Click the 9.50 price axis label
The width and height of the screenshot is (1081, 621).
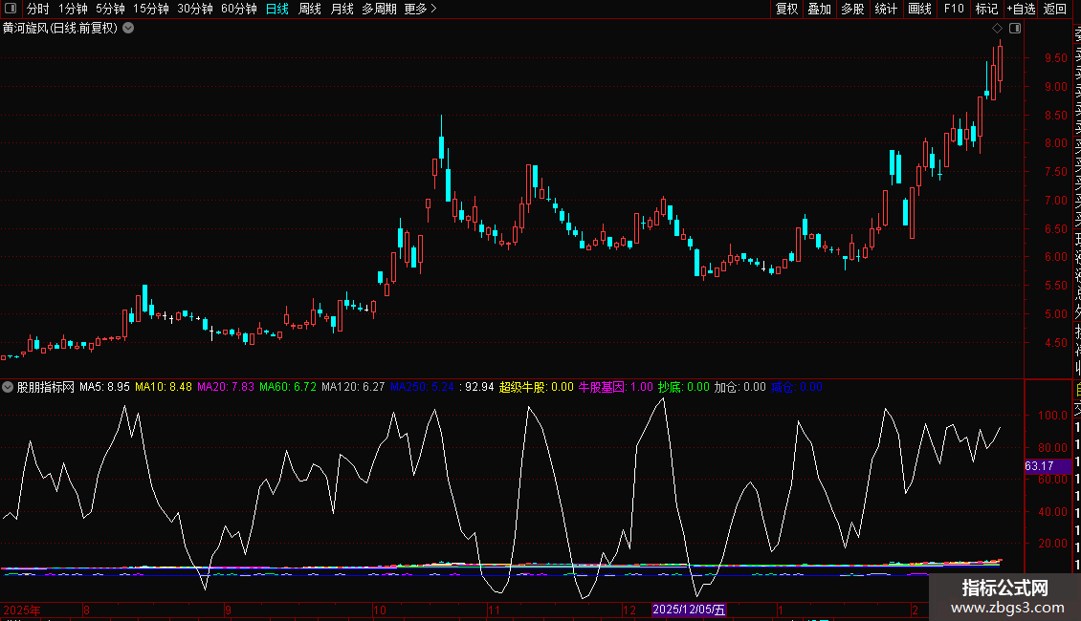point(1056,58)
